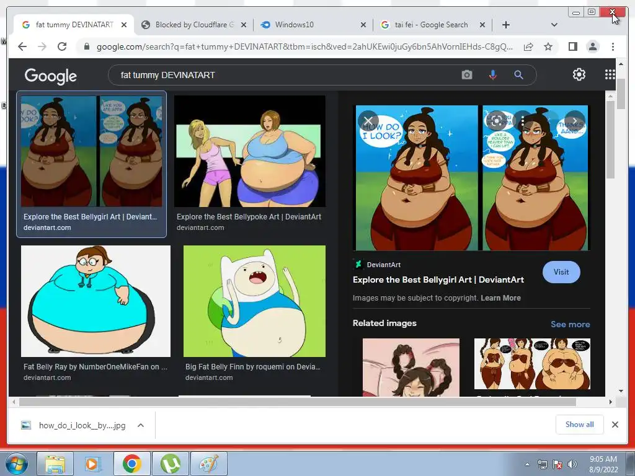Submit search with the magnifier icon

click(518, 75)
